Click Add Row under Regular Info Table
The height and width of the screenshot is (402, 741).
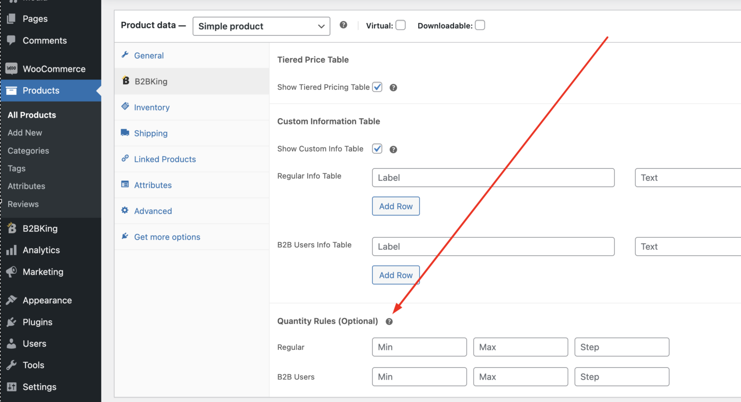point(396,206)
